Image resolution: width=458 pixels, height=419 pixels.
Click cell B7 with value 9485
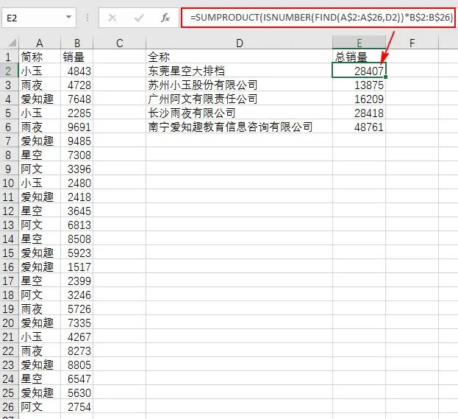coord(76,141)
